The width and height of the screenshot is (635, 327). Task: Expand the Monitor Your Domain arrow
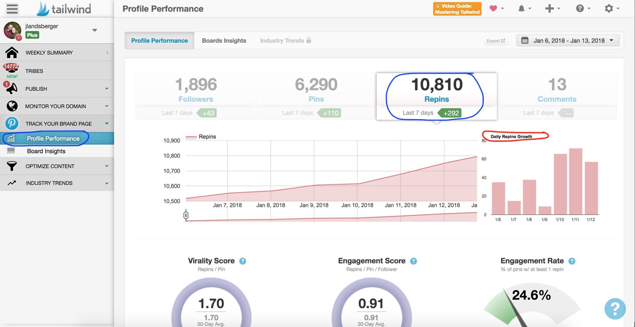[x=107, y=106]
